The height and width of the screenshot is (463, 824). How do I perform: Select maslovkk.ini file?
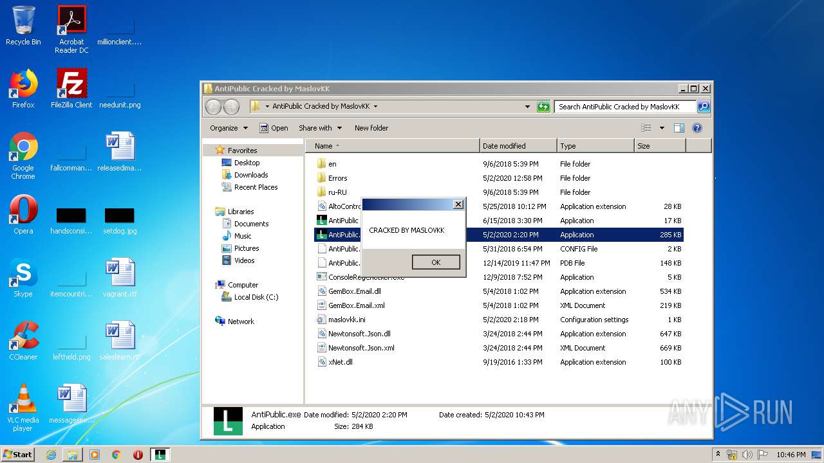tap(499, 320)
